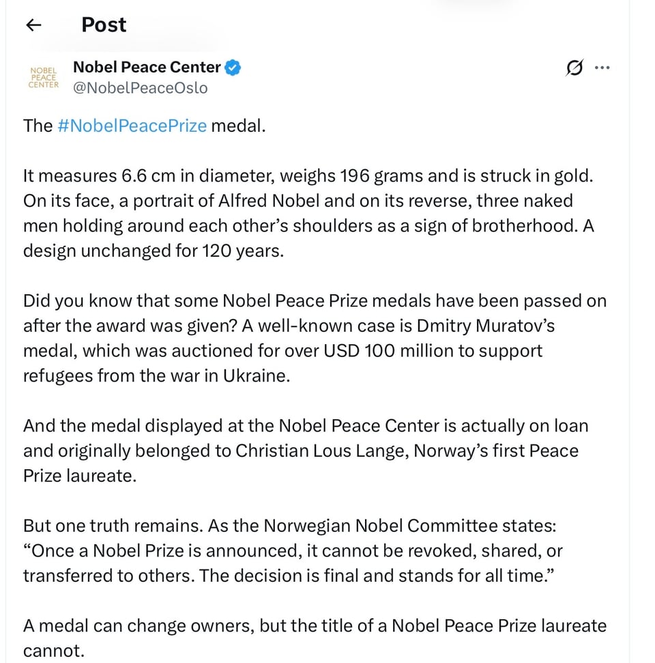Viewport: 655px width, 663px height.
Task: Click on the name "Christian Lous Lange"
Action: (x=323, y=451)
